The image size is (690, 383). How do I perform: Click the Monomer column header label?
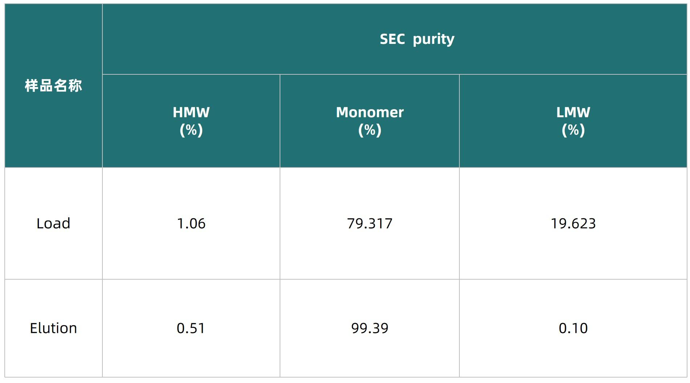370,112
